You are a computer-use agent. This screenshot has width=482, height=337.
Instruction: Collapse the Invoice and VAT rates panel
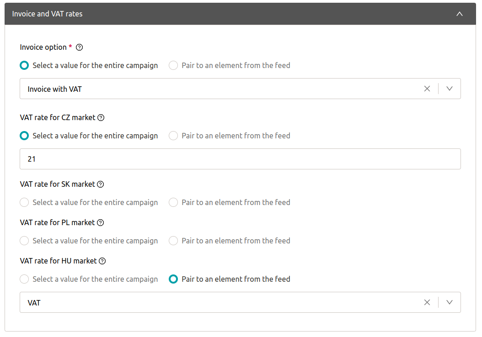coord(460,14)
